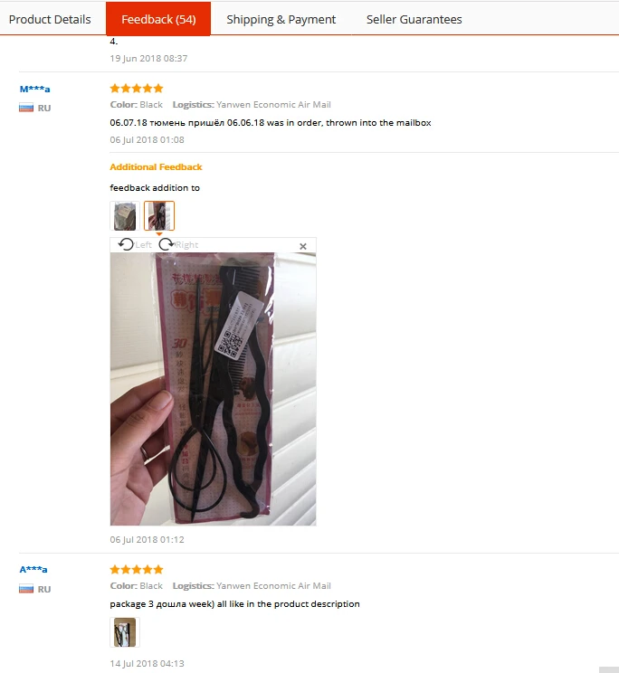Open reviewer M***a's profile link

(x=34, y=90)
